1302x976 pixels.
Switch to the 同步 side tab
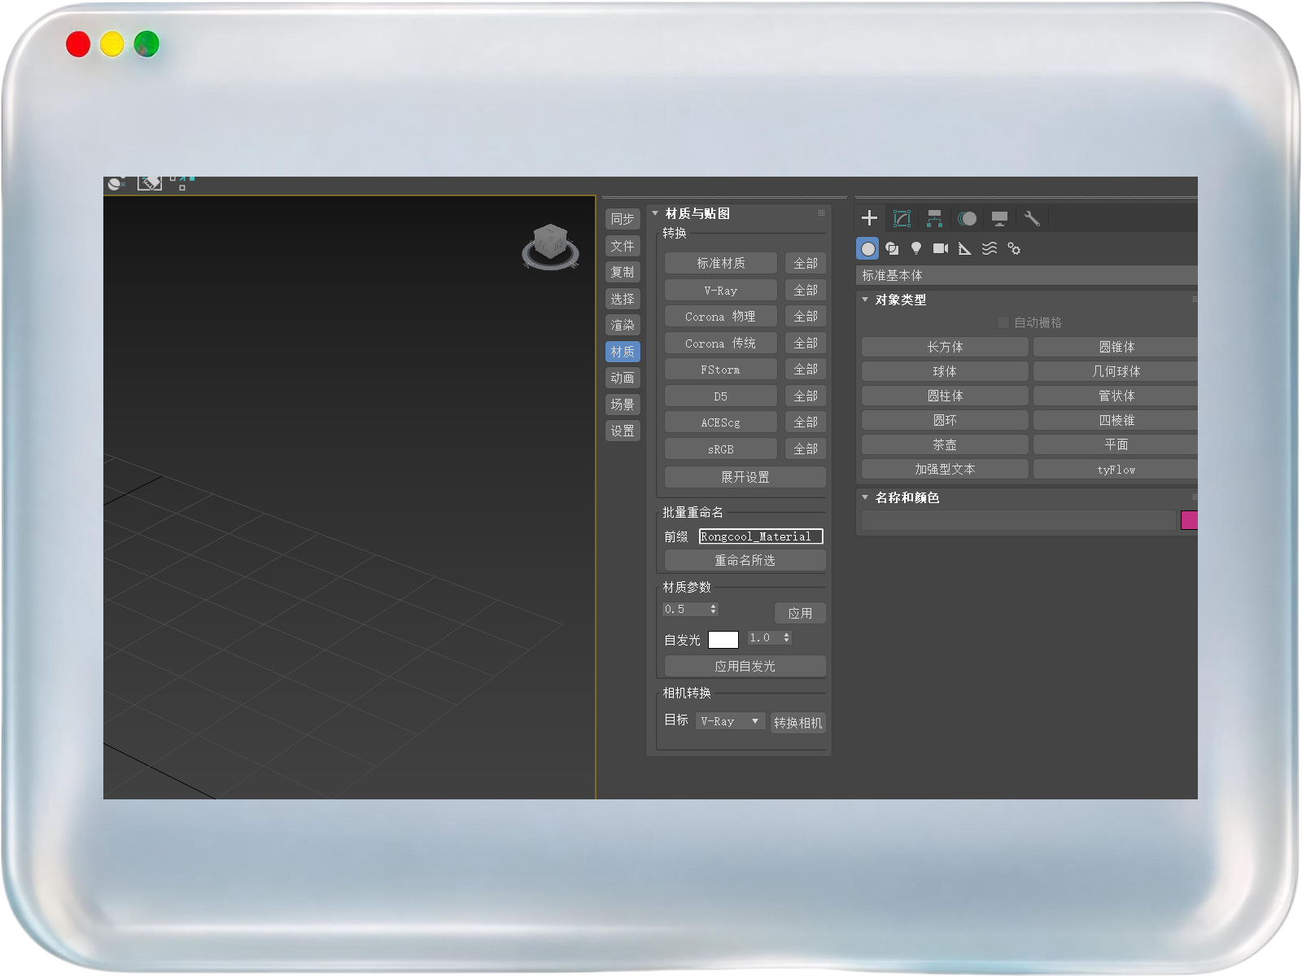point(623,219)
